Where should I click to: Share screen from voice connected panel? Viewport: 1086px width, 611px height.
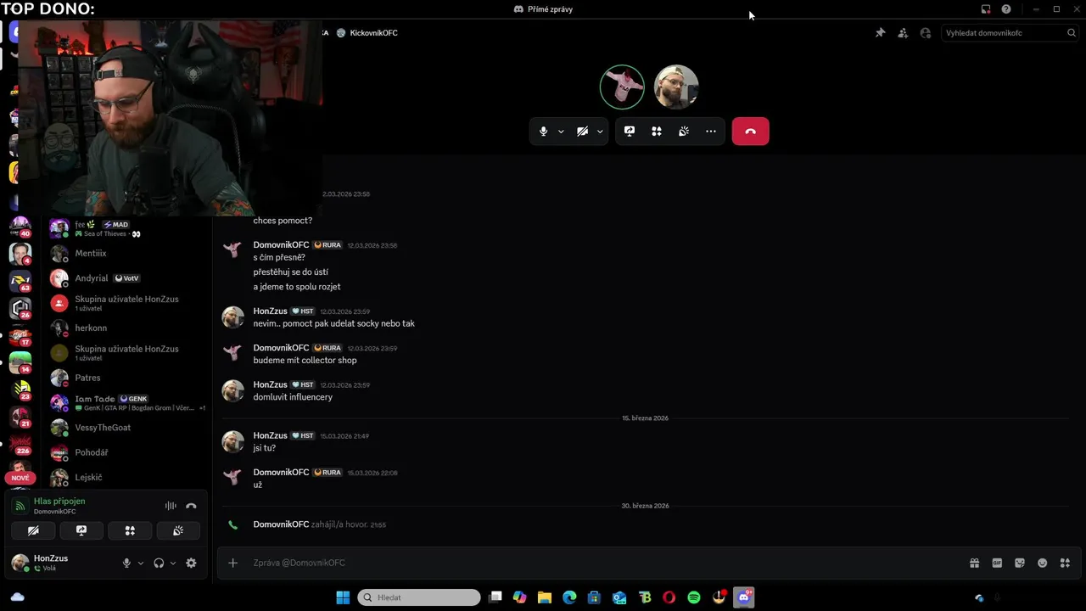click(x=81, y=530)
